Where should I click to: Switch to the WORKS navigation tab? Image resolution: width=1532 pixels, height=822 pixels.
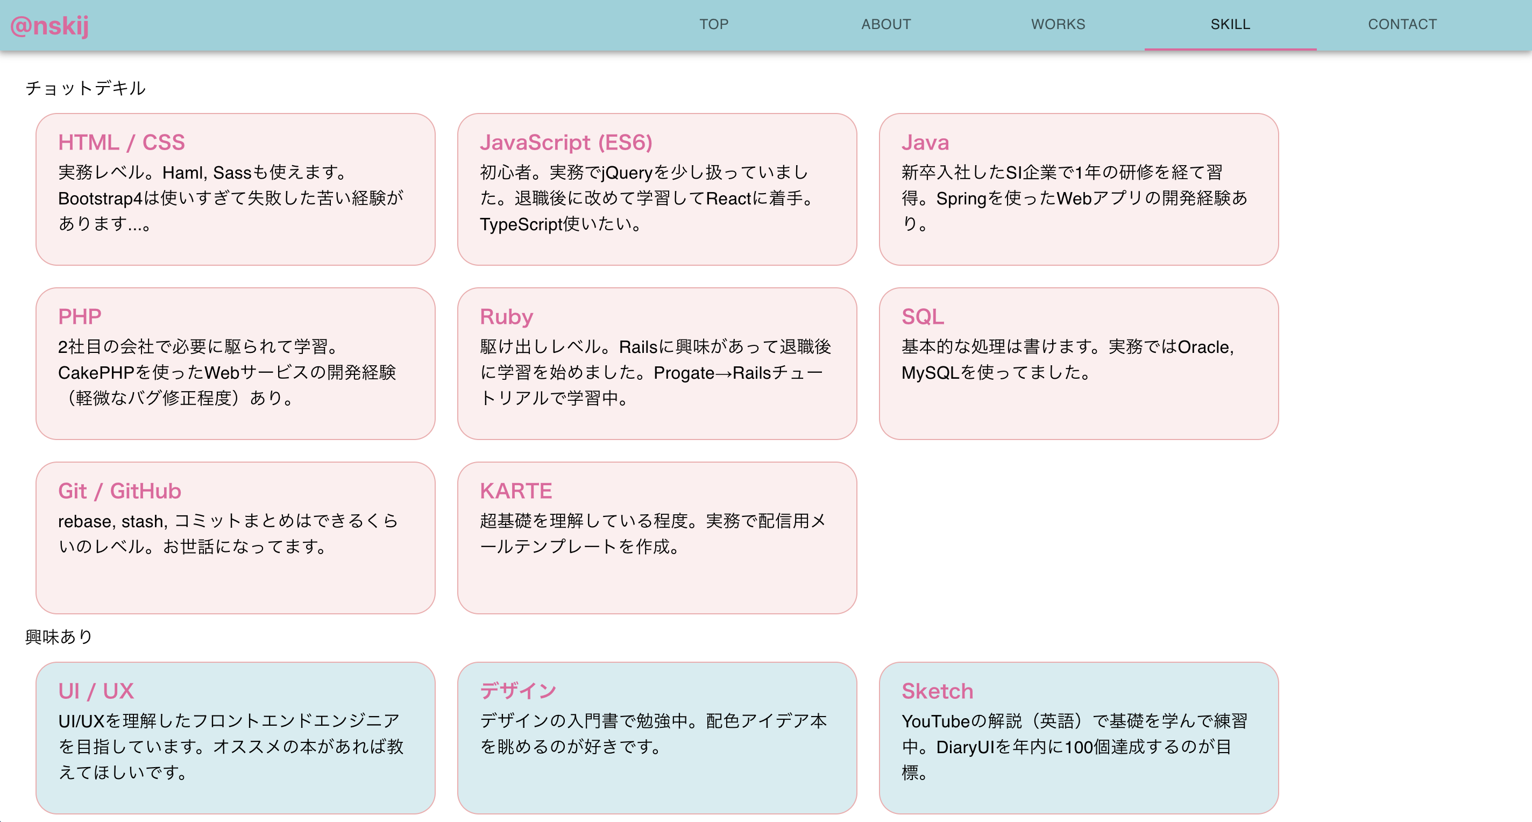(1058, 24)
